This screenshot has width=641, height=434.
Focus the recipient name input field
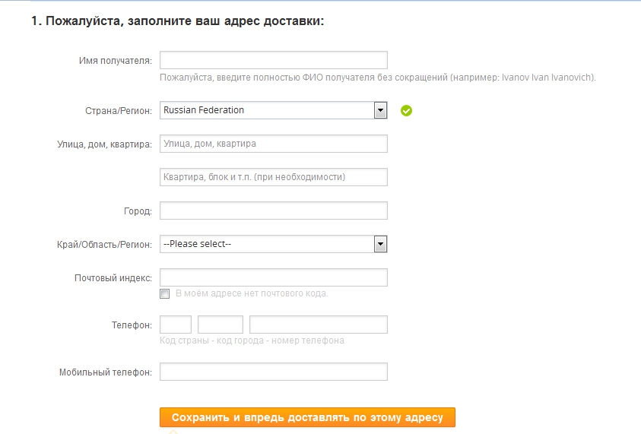[x=274, y=60]
